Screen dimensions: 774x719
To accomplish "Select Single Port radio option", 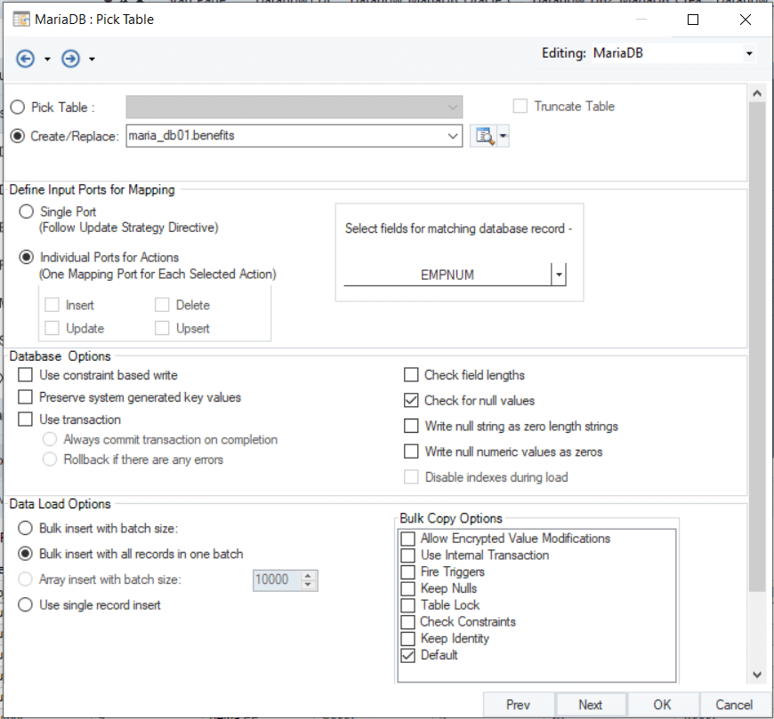I will coord(27,212).
